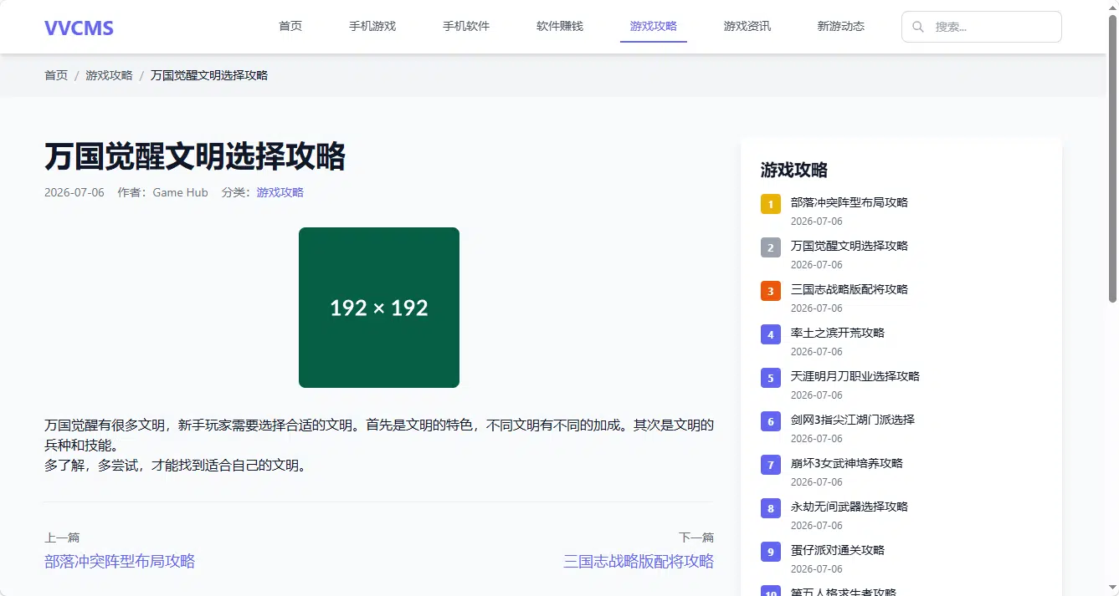1119x596 pixels.
Task: Open the 首页 navigation menu item
Action: (290, 26)
